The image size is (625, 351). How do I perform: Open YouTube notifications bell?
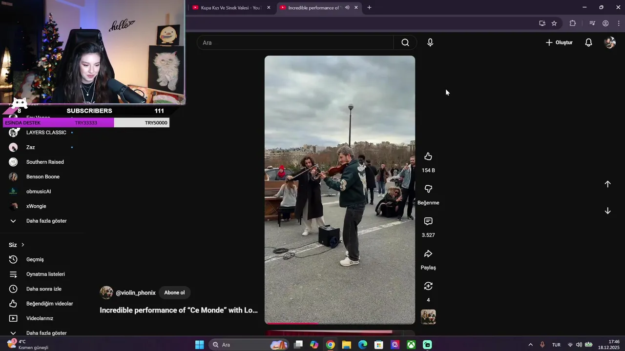pyautogui.click(x=588, y=42)
